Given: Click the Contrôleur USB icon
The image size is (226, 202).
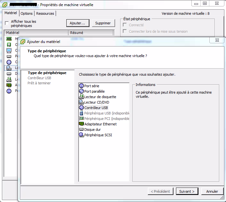Looking at the screenshot, I should (x=81, y=108).
